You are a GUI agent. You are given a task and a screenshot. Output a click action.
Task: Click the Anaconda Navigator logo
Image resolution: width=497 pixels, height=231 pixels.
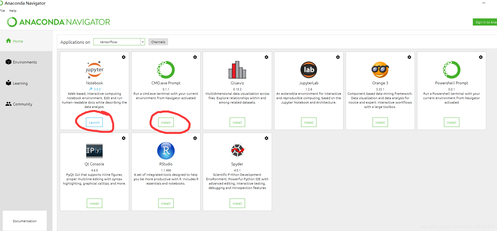(x=58, y=22)
